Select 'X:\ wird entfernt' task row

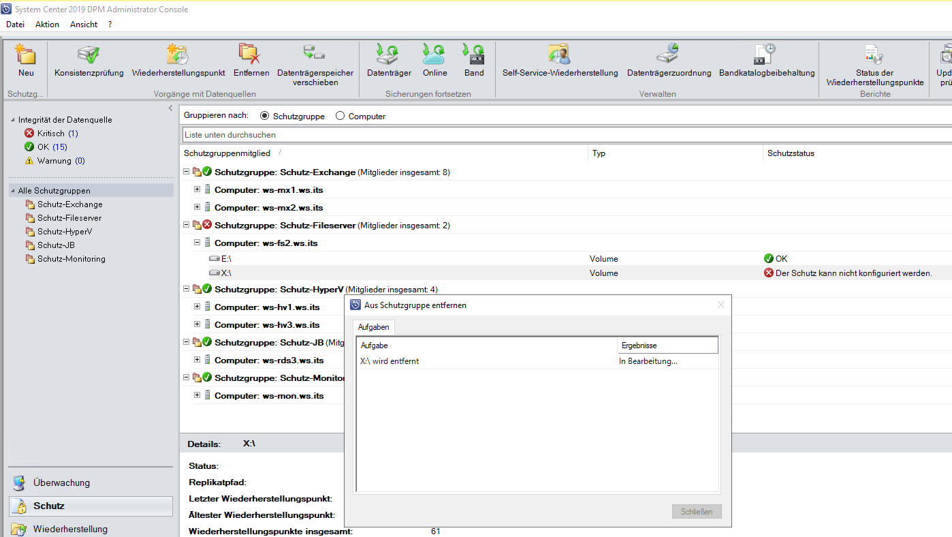point(537,361)
